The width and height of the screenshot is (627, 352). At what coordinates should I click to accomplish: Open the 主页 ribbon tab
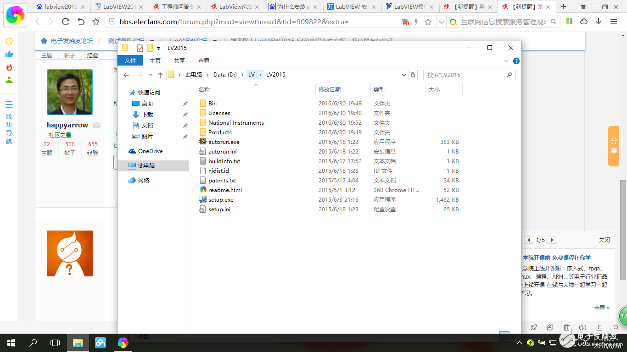[155, 60]
